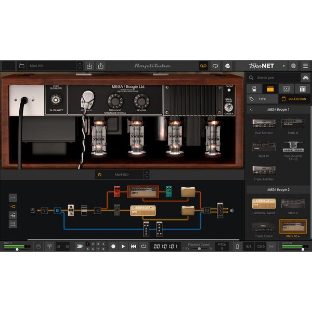Flip the Simul-Class / Class A switch
Viewport: 312px width, 312px height.
click(229, 108)
